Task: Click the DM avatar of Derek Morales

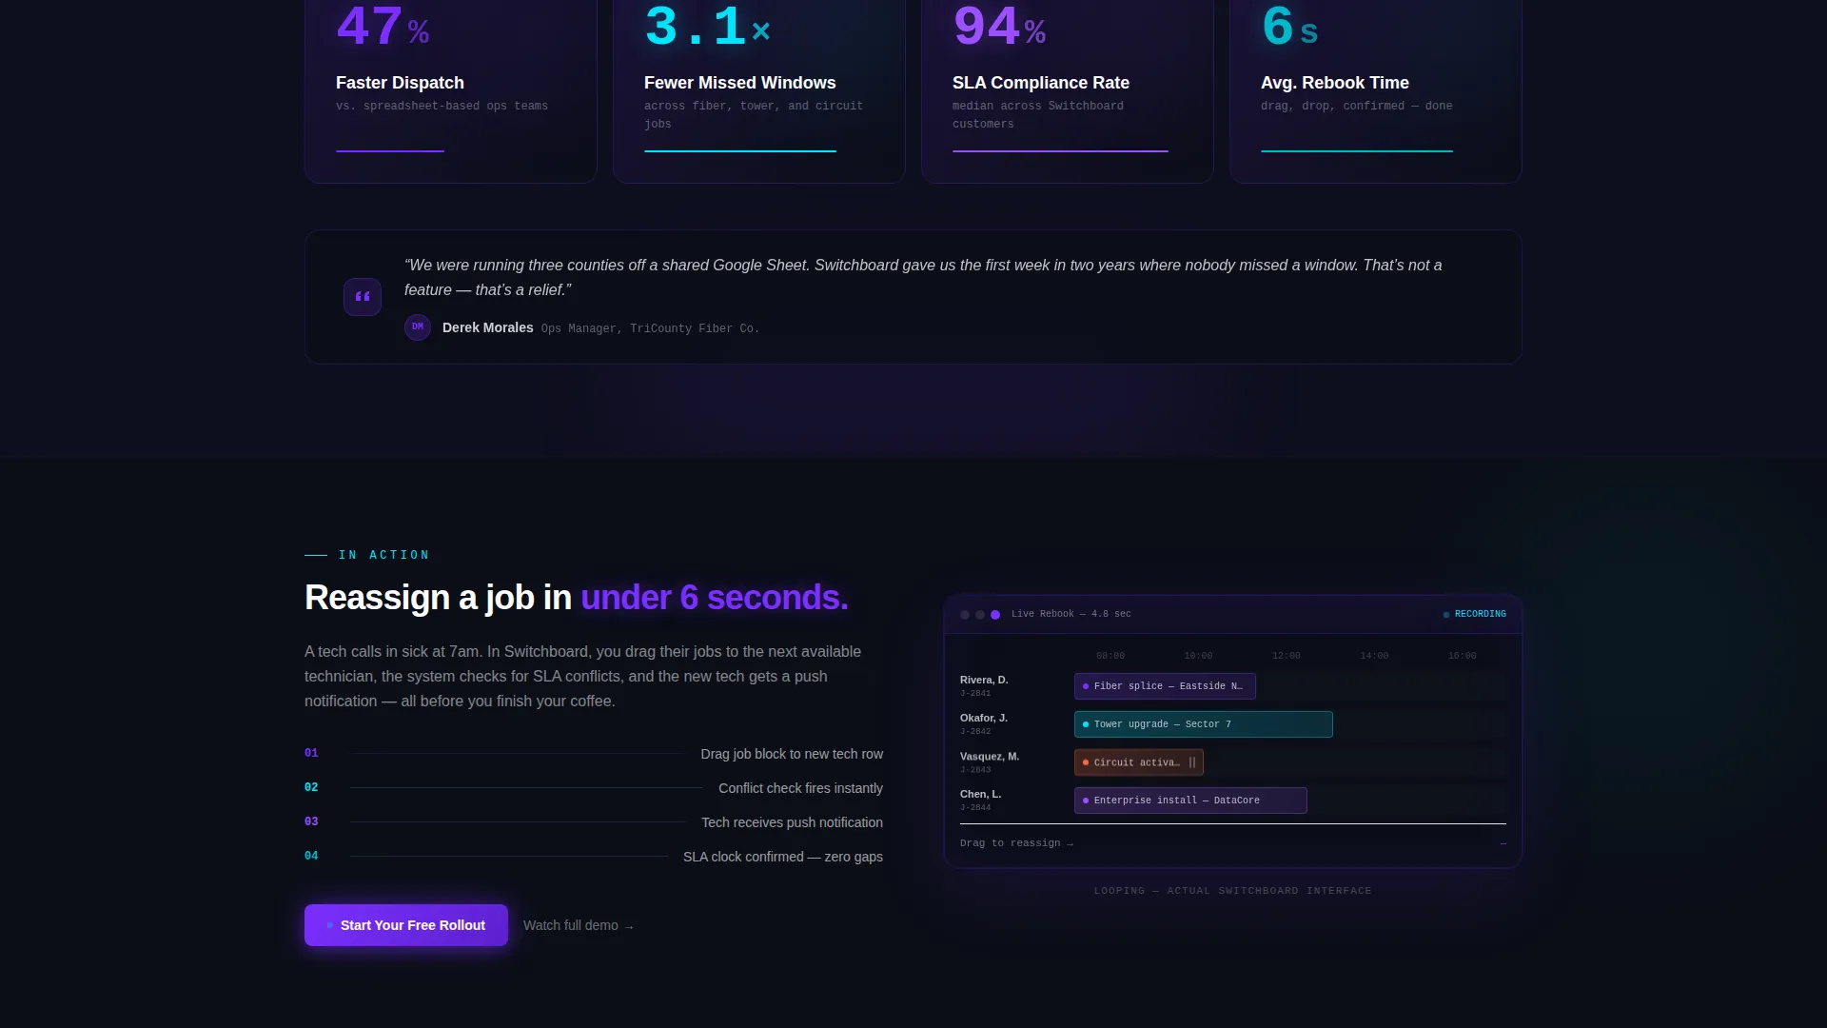Action: (418, 327)
